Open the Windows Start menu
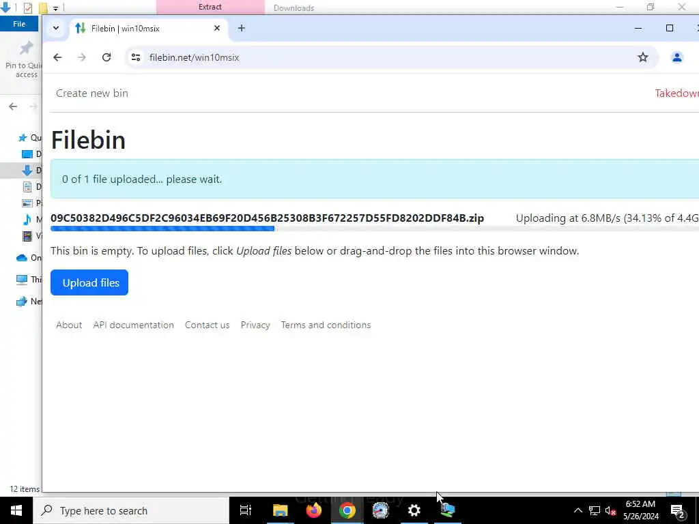The width and height of the screenshot is (699, 524). point(16,510)
